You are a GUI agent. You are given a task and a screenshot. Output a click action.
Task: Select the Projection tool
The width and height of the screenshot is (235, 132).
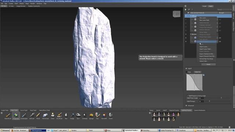(16, 116)
